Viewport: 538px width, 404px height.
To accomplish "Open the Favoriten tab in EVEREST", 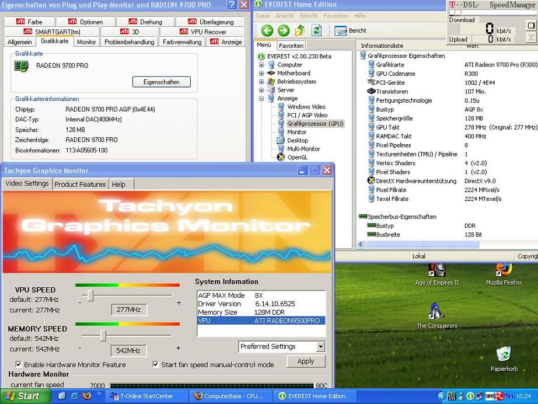I will click(291, 46).
